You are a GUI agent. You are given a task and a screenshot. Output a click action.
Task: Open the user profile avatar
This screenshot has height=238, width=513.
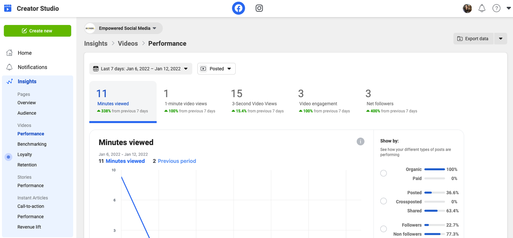pyautogui.click(x=467, y=9)
